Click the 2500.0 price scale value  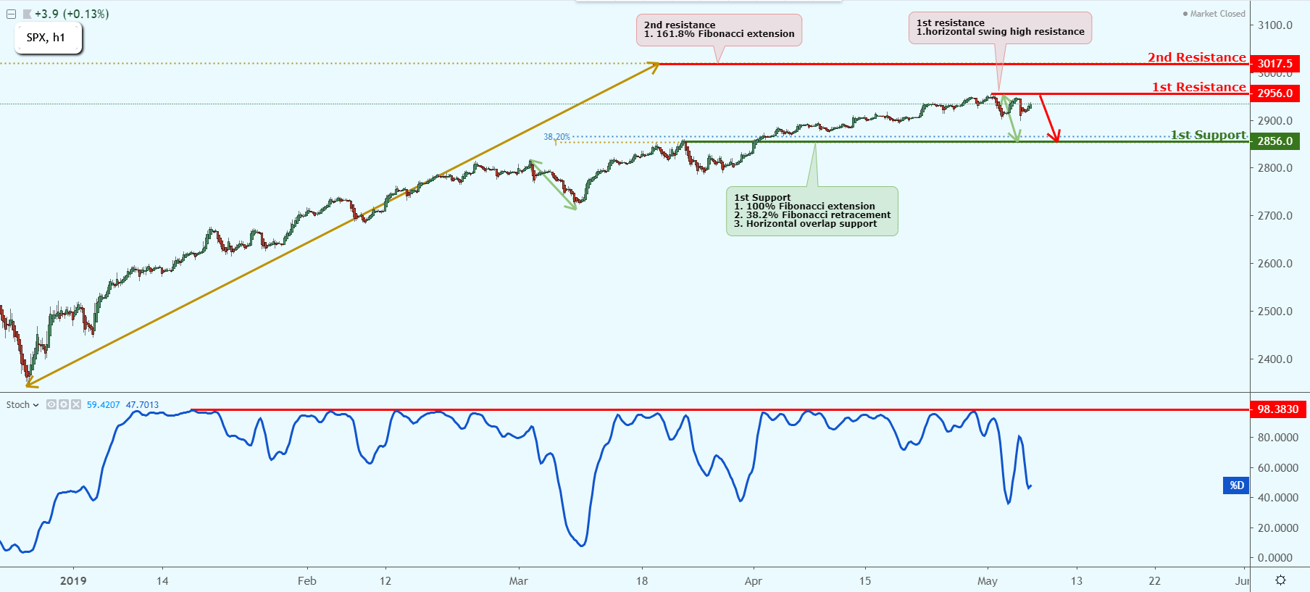[1274, 312]
